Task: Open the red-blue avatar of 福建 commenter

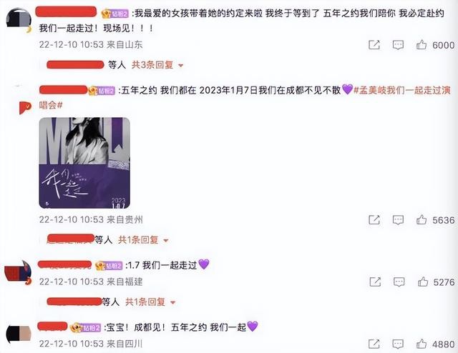Action: pos(18,272)
